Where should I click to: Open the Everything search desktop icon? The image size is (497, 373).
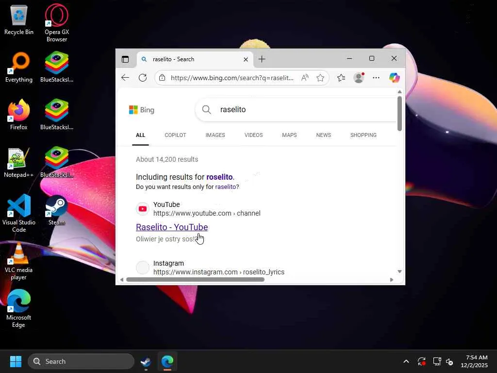(x=19, y=67)
